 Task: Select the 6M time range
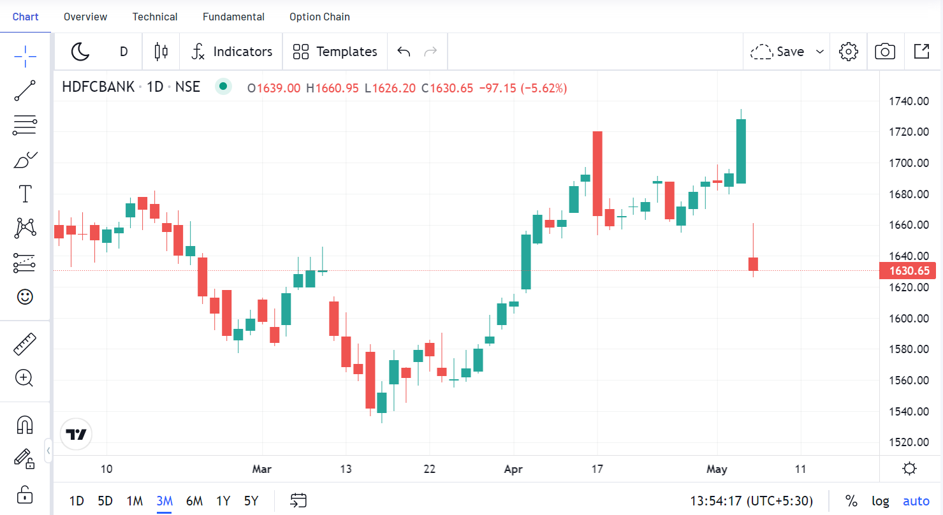[x=194, y=501]
